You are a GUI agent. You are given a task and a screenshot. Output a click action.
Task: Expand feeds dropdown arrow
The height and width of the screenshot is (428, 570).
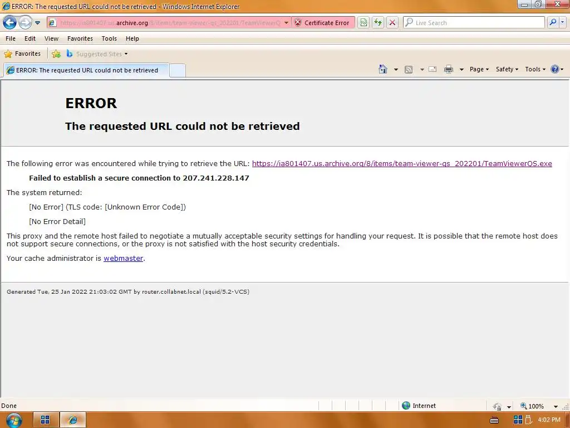tap(422, 70)
